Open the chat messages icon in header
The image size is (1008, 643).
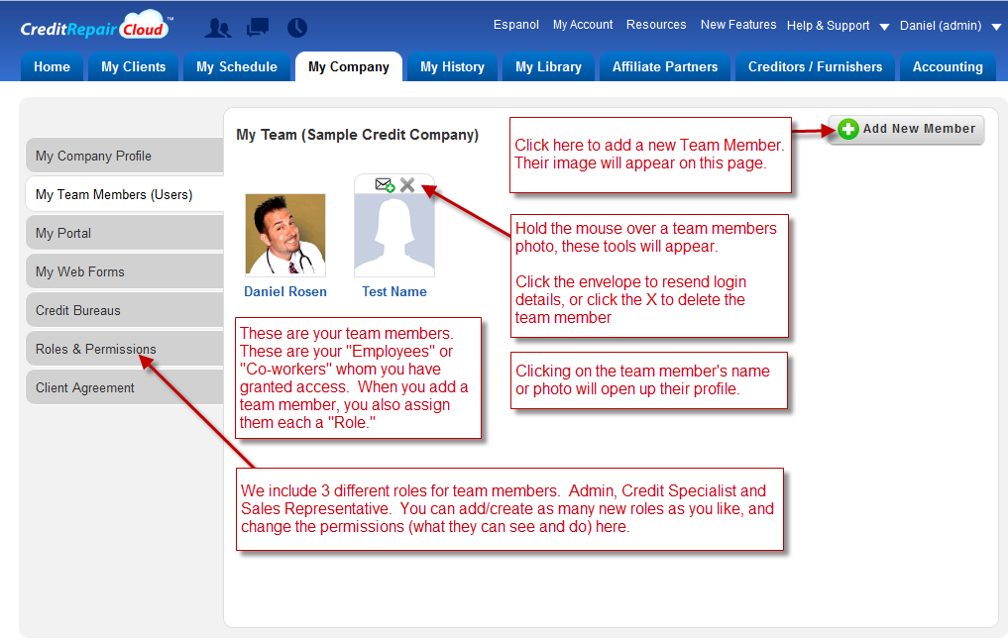(x=258, y=28)
